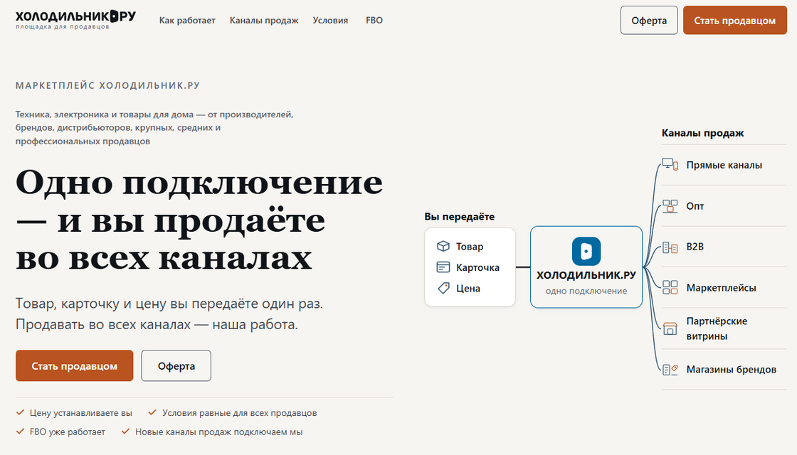The image size is (797, 455).
Task: Click the Цена label in the card
Action: [x=468, y=289]
